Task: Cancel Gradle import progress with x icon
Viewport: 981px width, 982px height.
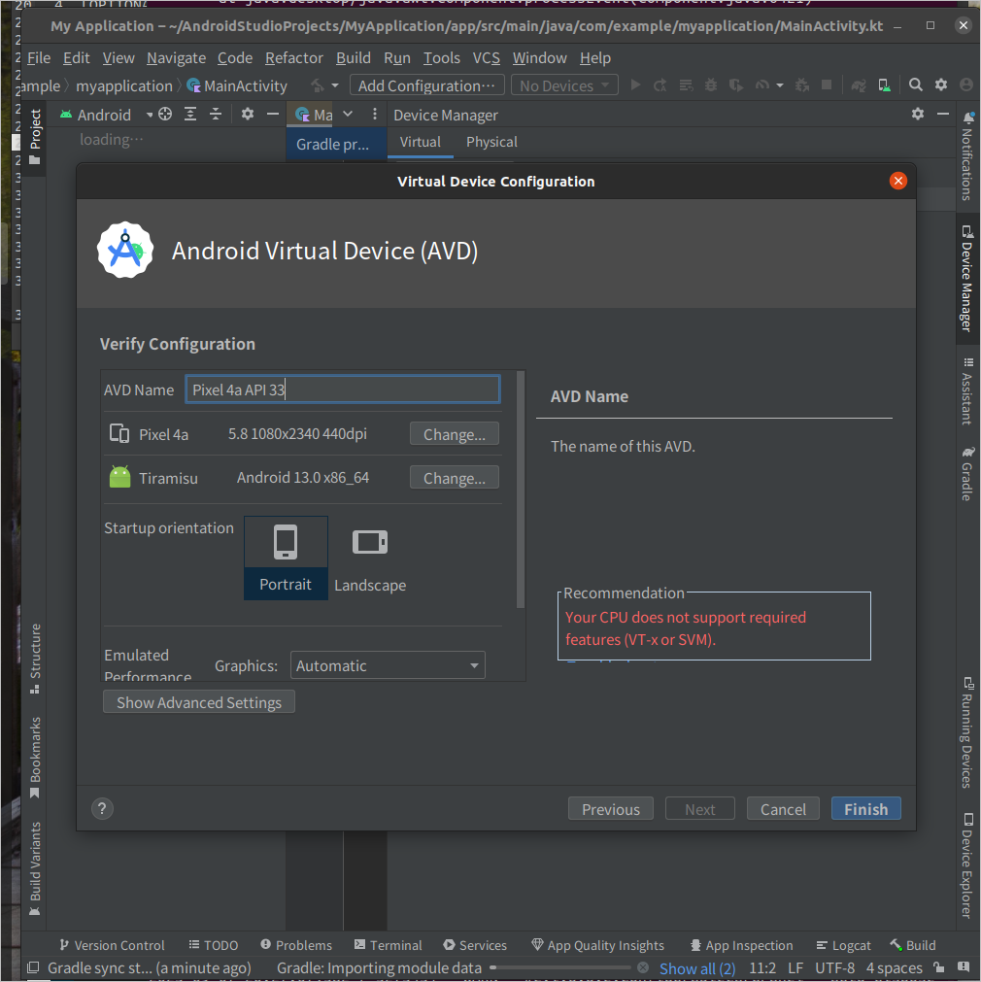Action: (x=643, y=967)
